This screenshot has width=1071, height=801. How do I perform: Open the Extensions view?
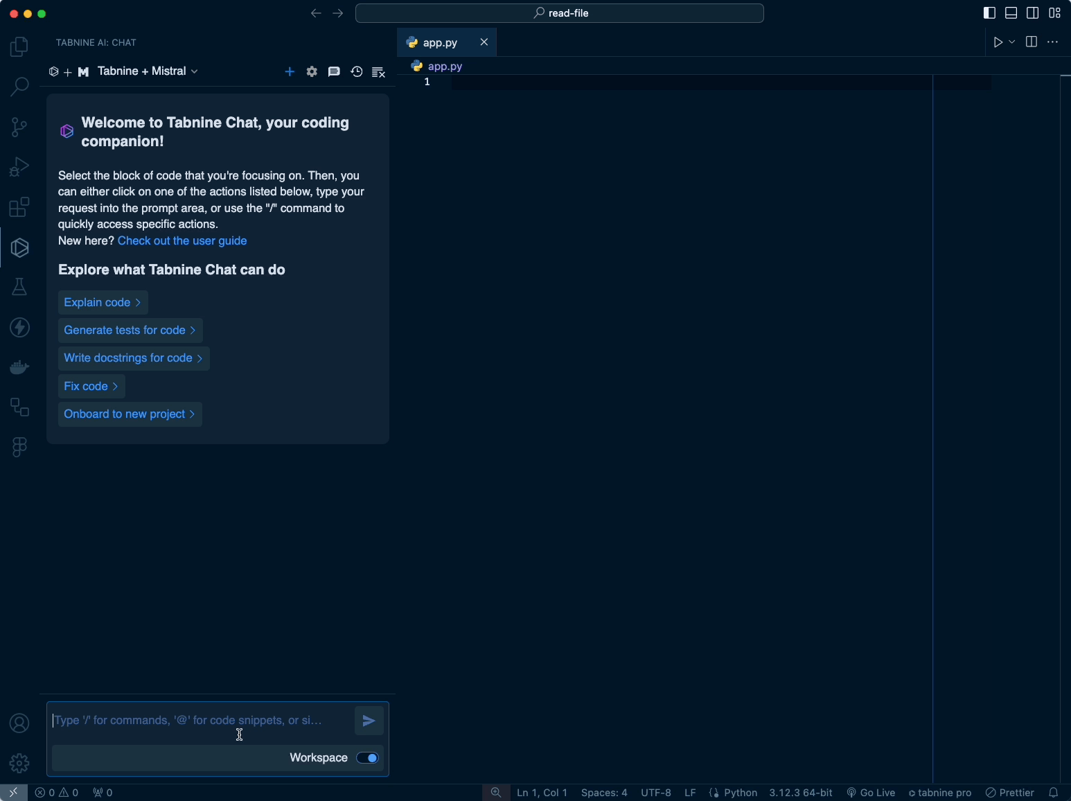[19, 207]
